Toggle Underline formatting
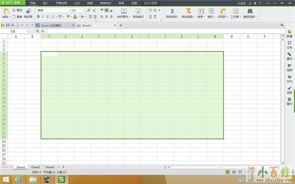295x184 pixels. tap(47, 17)
